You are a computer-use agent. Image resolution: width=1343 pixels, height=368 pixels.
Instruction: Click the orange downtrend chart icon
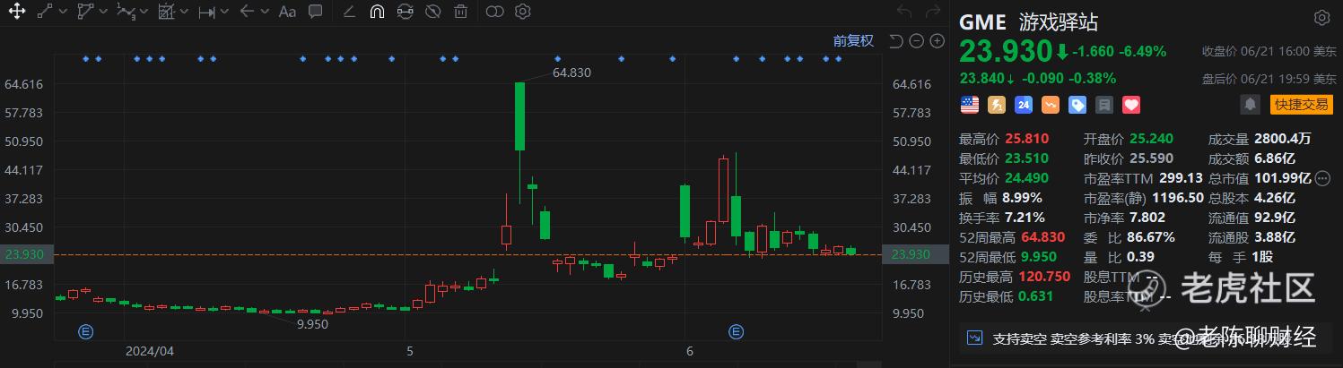[x=1051, y=105]
